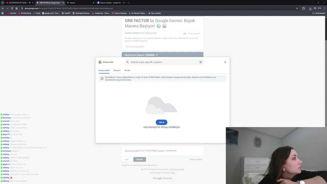View site information icon in address bar
The height and width of the screenshot is (184, 327).
[x=22, y=8]
